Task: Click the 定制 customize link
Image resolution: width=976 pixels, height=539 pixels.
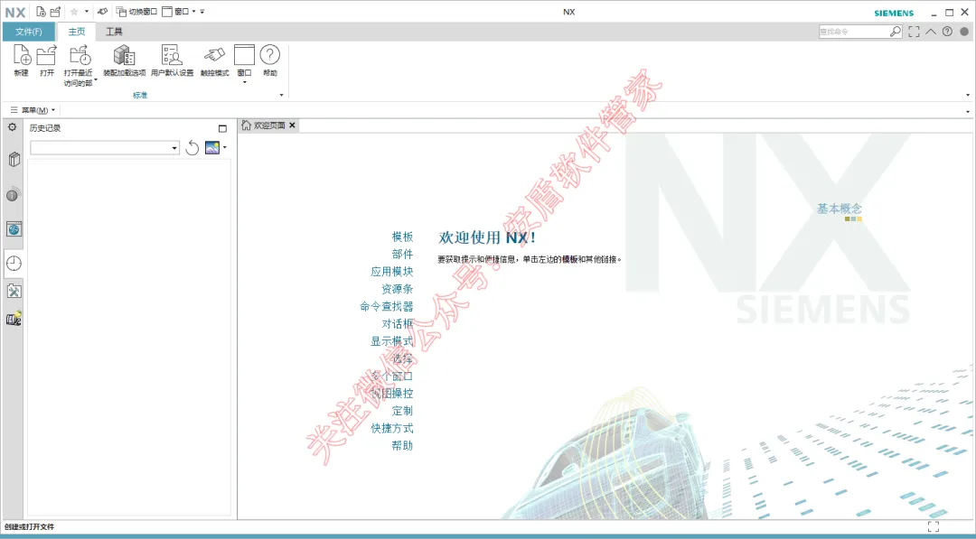Action: (402, 411)
